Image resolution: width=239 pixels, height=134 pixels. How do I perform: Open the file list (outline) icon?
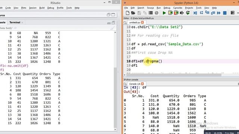click(150, 13)
